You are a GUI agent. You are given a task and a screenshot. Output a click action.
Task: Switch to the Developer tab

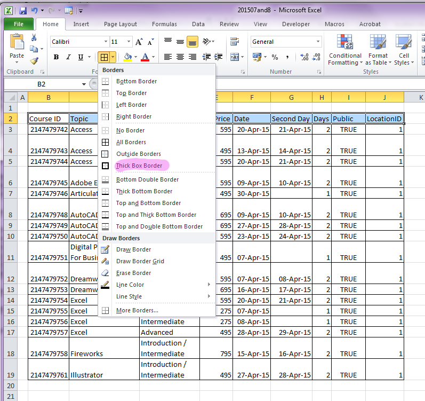pos(296,24)
